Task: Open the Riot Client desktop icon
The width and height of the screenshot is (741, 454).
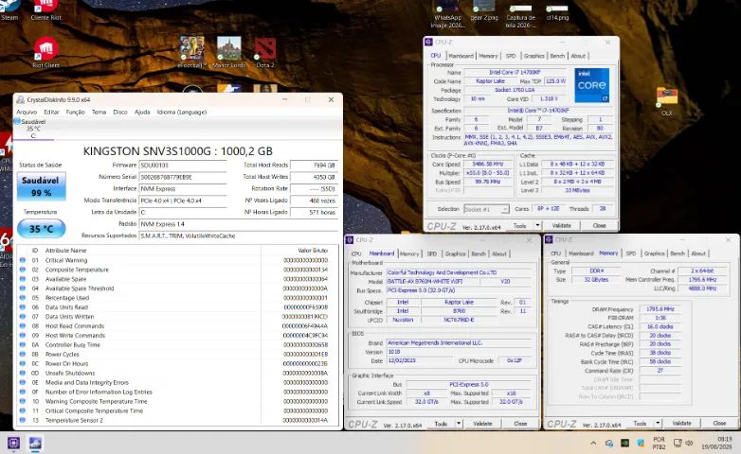Action: coord(45,52)
